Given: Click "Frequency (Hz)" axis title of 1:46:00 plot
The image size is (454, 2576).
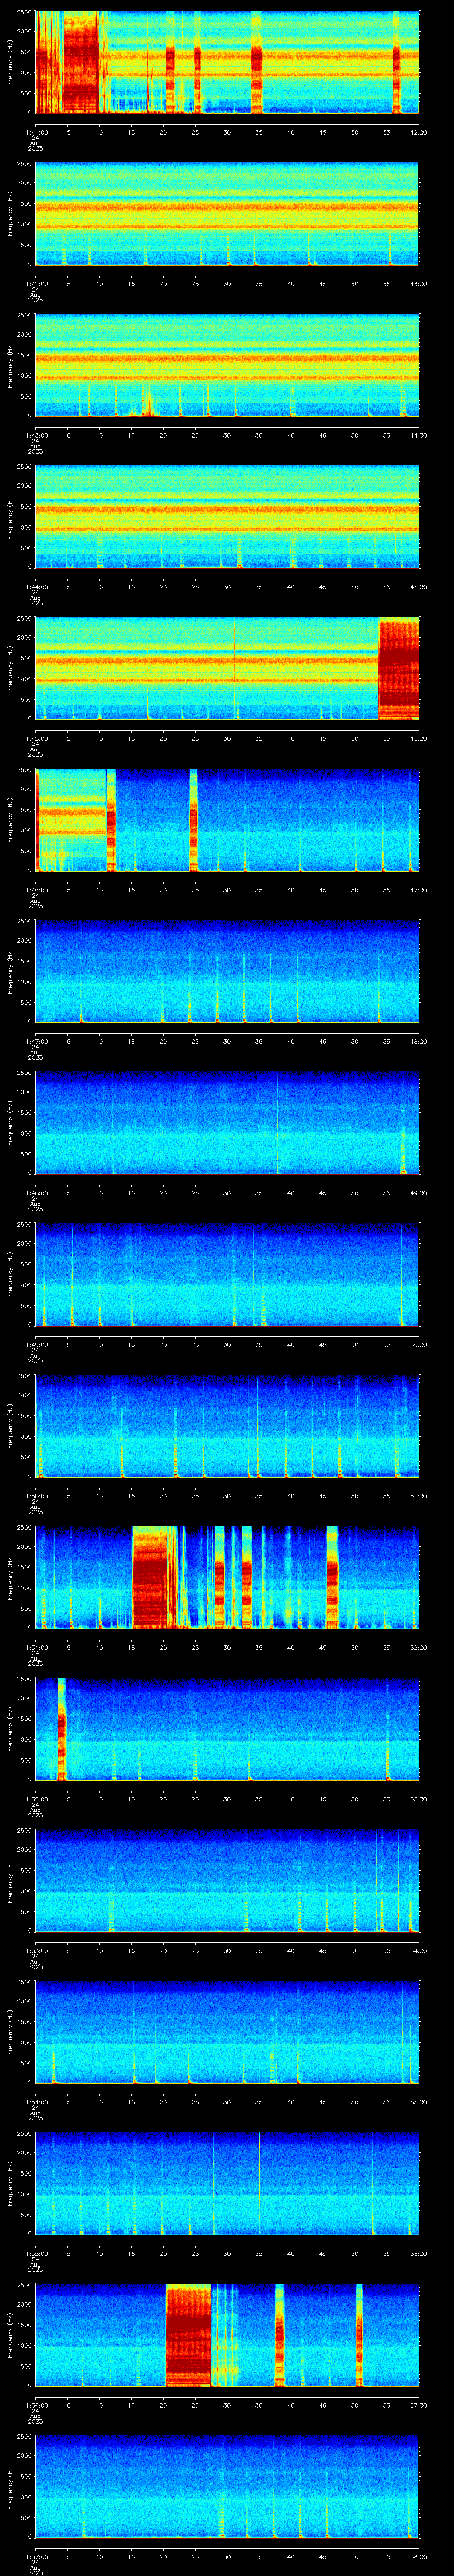Looking at the screenshot, I should click(10, 820).
